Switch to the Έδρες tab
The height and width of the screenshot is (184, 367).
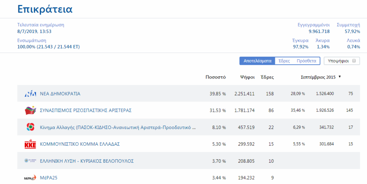284,61
